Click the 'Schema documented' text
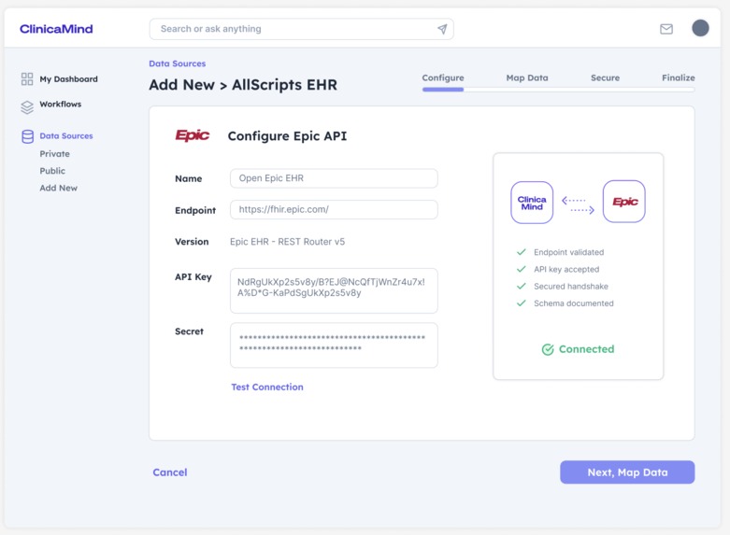Image resolution: width=730 pixels, height=535 pixels. tap(574, 303)
